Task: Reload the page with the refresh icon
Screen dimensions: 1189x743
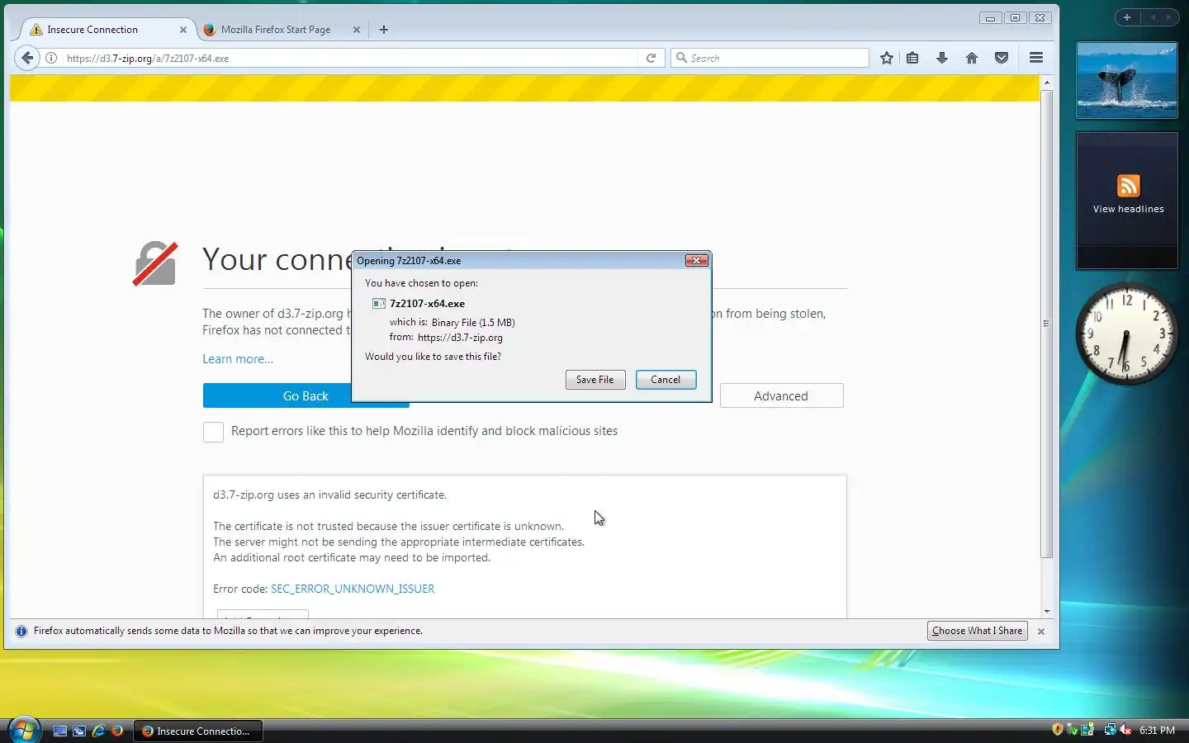Action: pyautogui.click(x=651, y=58)
